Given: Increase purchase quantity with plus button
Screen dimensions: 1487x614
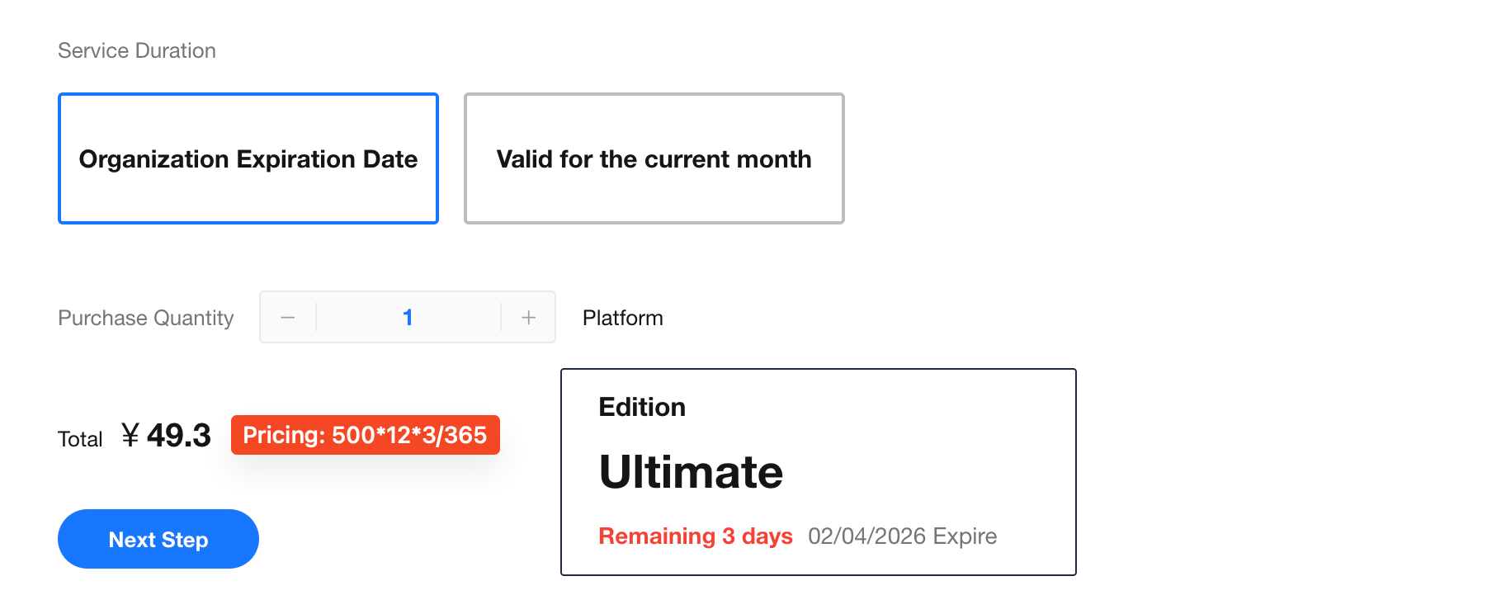Looking at the screenshot, I should coord(529,318).
